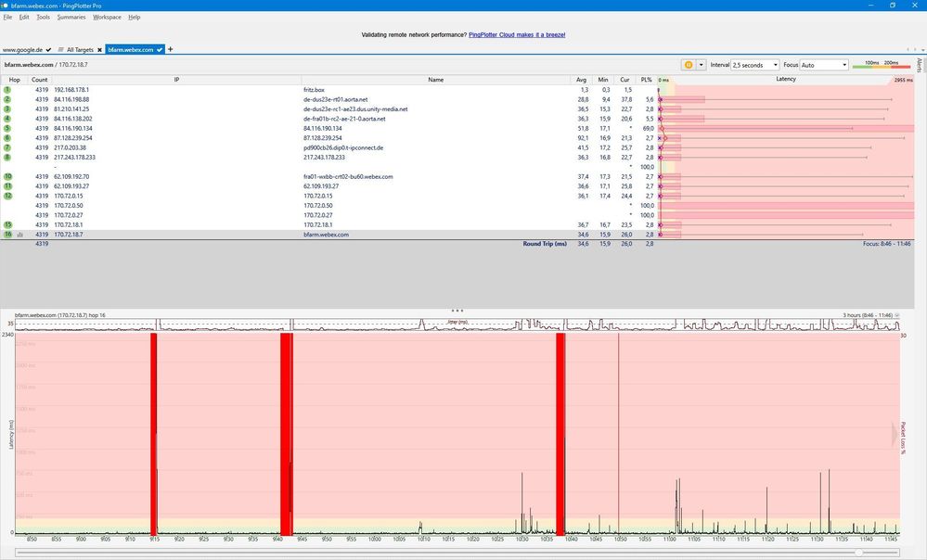This screenshot has height=560, width=927.
Task: Sort by the Hop column header
Action: click(14, 80)
